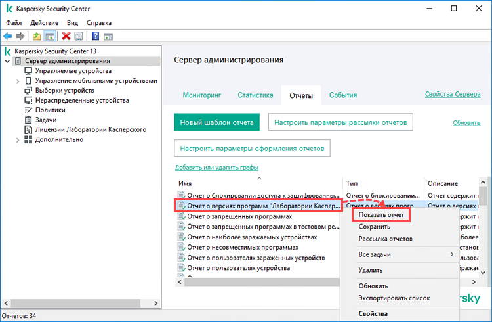This screenshot has width=492, height=322.
Task: Click Настроить параметры рассылки отчетов button
Action: click(x=340, y=122)
